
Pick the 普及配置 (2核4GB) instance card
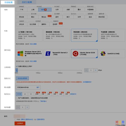coord(84,35)
